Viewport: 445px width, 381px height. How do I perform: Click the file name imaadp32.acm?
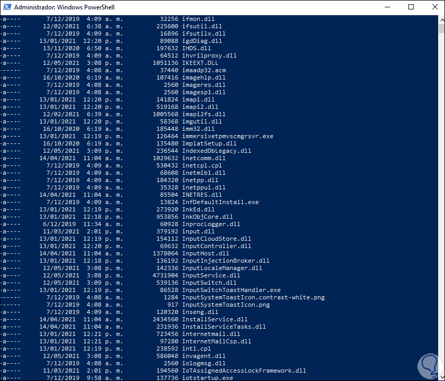(204, 71)
